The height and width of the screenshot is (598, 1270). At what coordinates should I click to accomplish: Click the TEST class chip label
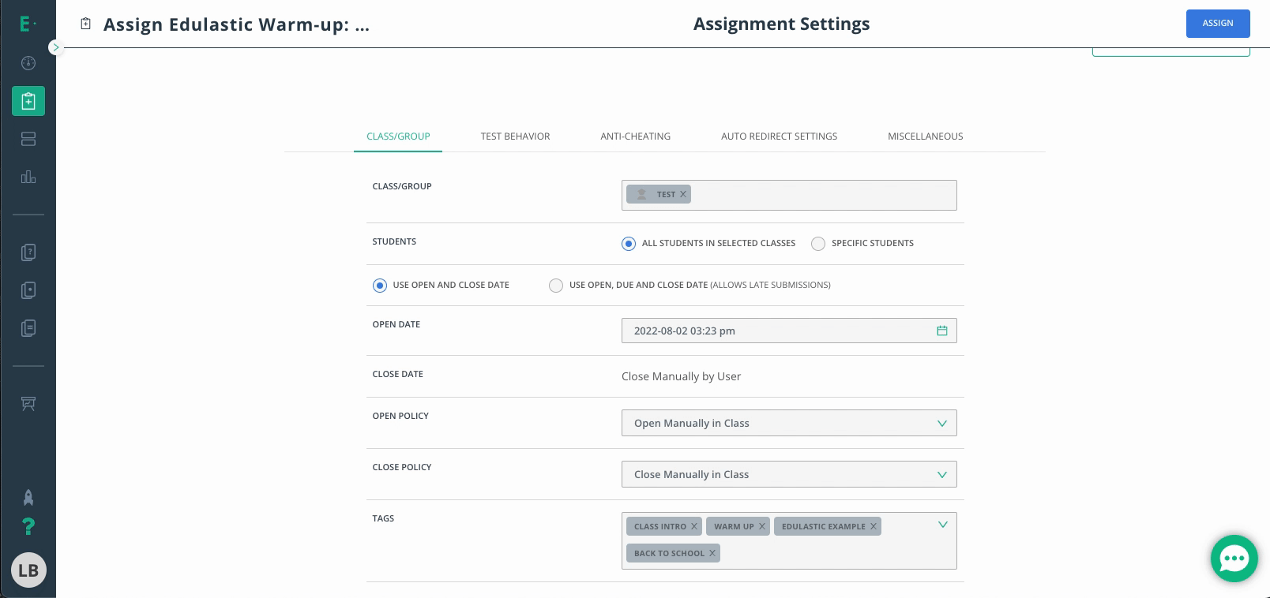pyautogui.click(x=666, y=194)
